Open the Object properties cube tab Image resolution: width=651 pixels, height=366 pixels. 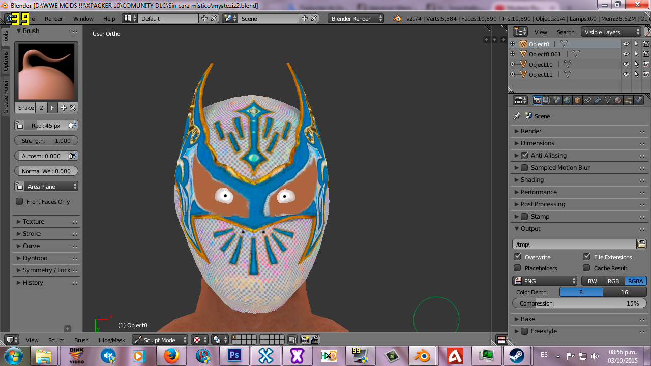click(577, 100)
